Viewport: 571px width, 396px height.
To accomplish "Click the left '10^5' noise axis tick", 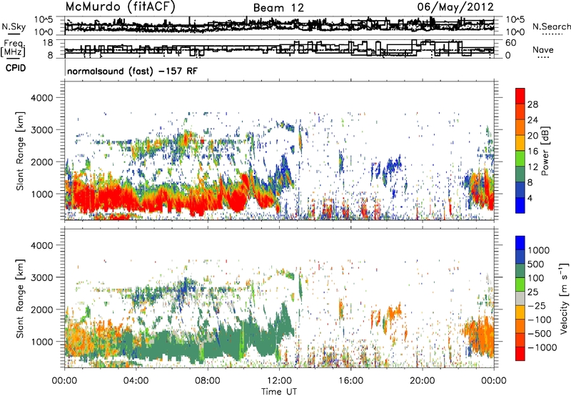I will click(44, 19).
